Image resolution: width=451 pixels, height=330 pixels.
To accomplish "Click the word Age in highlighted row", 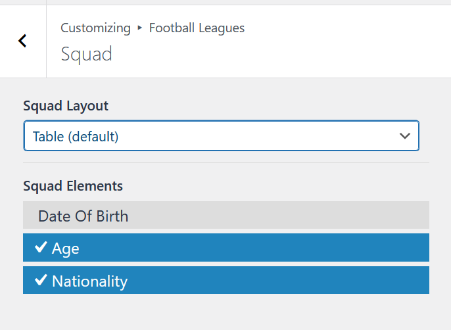I will pyautogui.click(x=65, y=248).
